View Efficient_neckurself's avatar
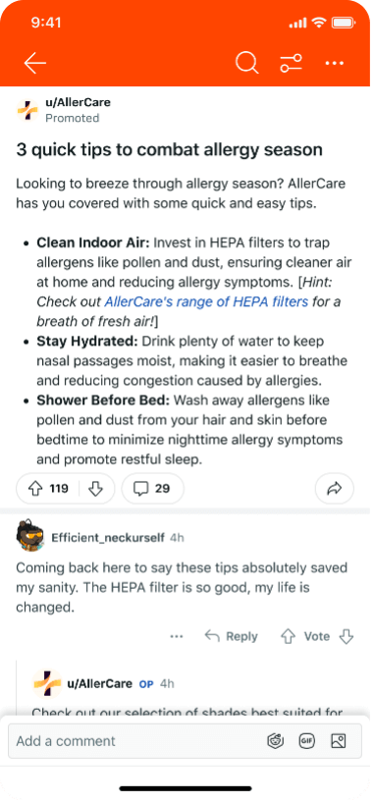The width and height of the screenshot is (374, 803). [x=29, y=536]
